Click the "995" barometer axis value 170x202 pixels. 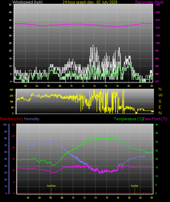[157, 51]
